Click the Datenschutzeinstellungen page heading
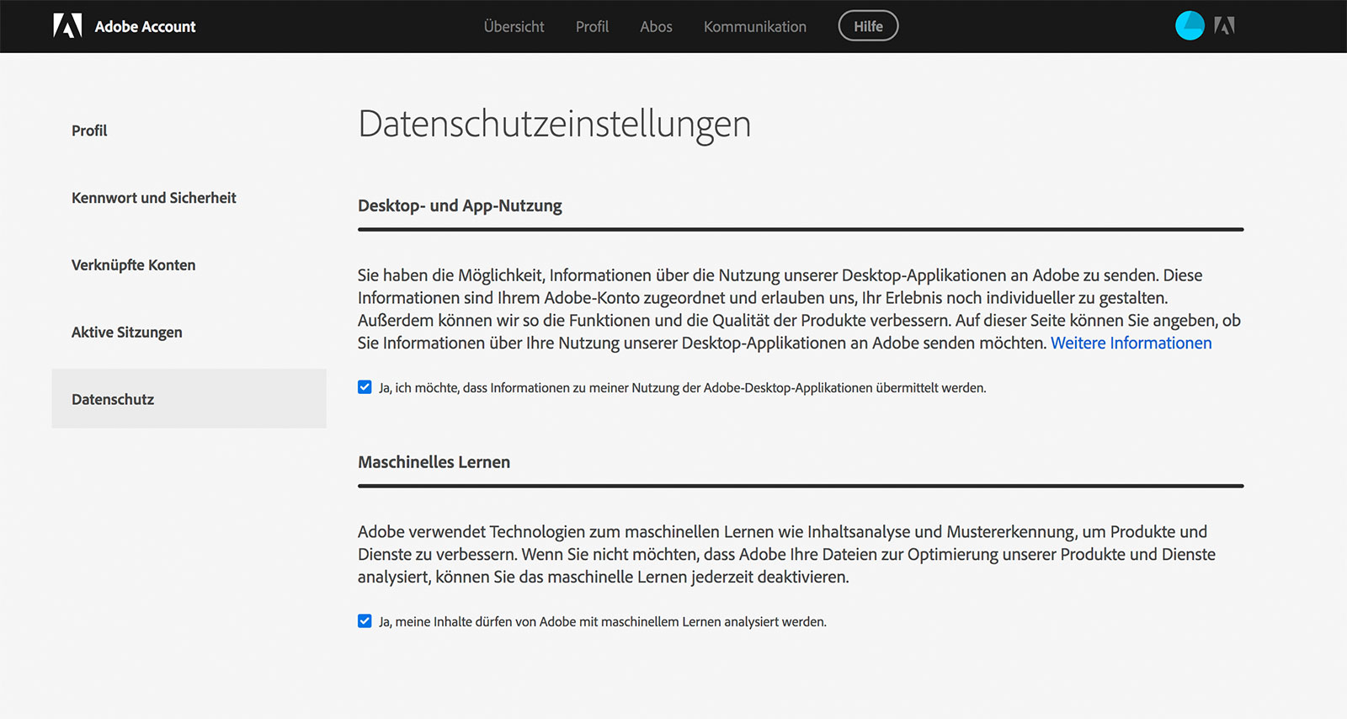The width and height of the screenshot is (1347, 719). (x=554, y=125)
